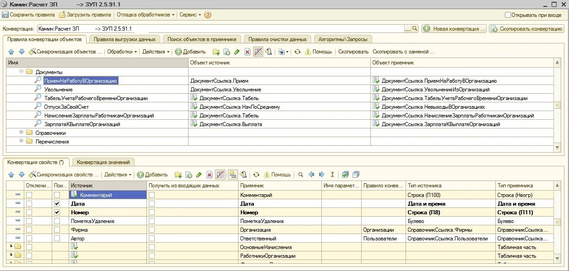Open Обработки dropdown in object rules toolbar
Viewport: 569px width, 271px height.
(122, 52)
